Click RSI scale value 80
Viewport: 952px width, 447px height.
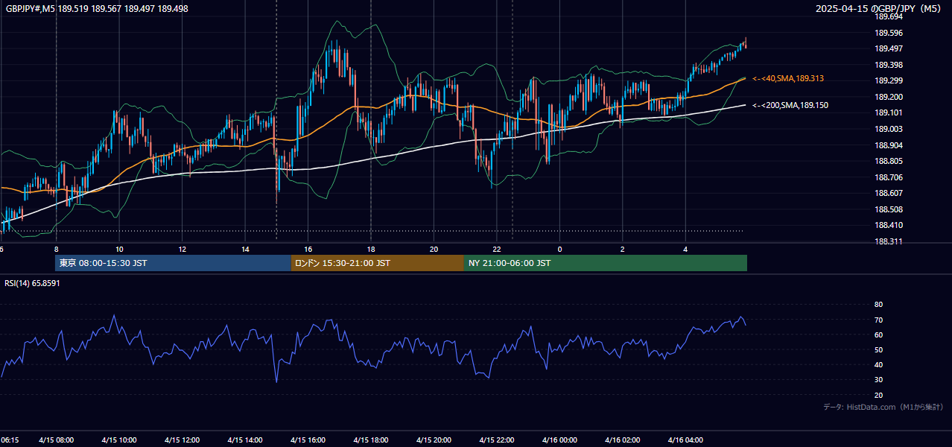(878, 305)
